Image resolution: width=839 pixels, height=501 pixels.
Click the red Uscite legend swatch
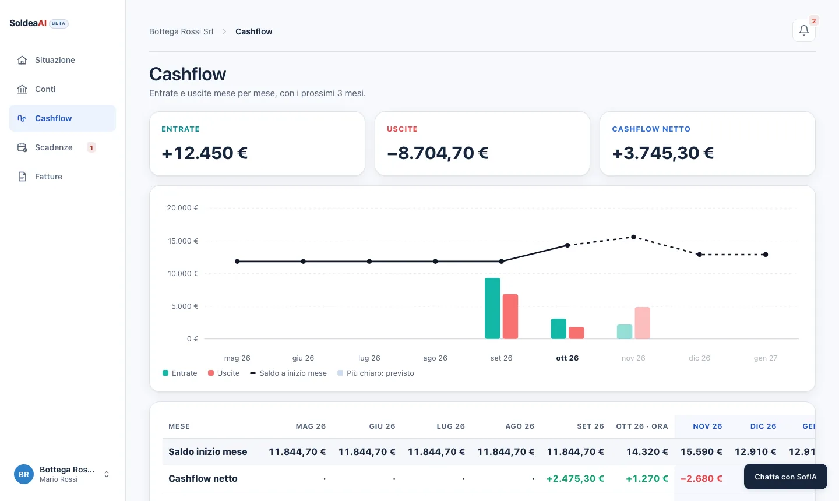(211, 373)
